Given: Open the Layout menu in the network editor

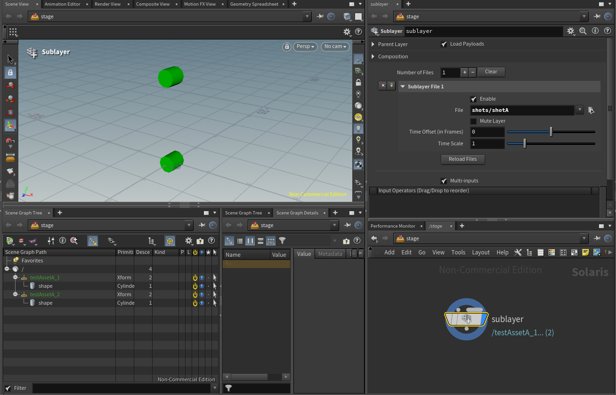Looking at the screenshot, I should (481, 252).
